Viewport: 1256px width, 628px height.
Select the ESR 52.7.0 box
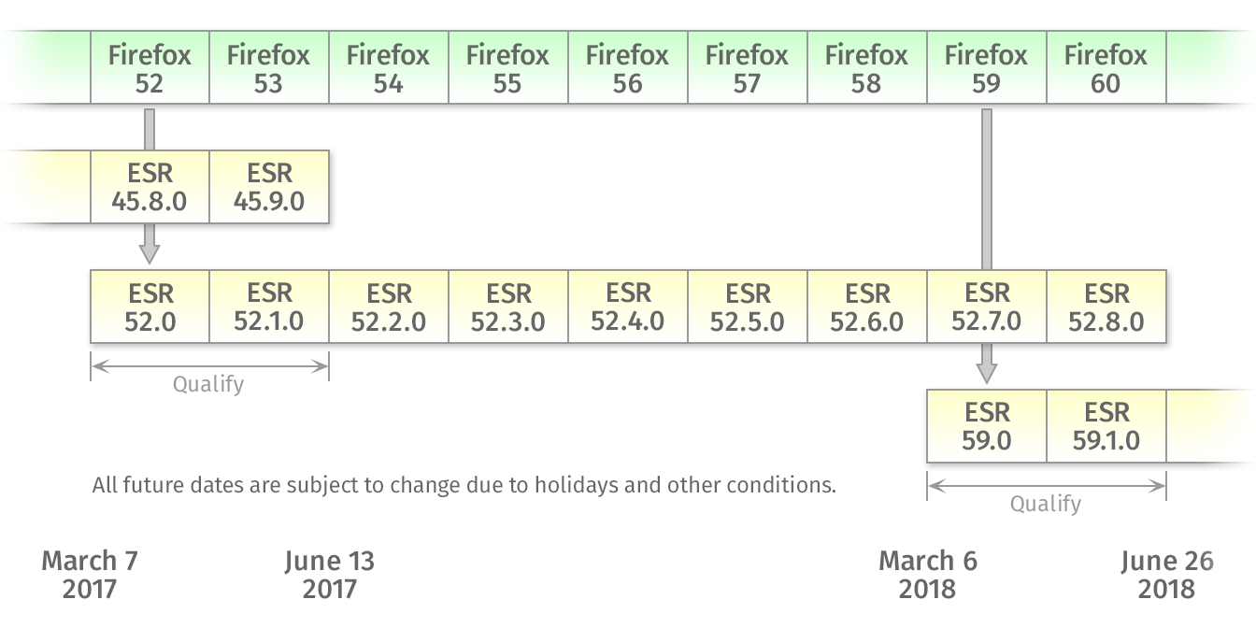point(987,307)
